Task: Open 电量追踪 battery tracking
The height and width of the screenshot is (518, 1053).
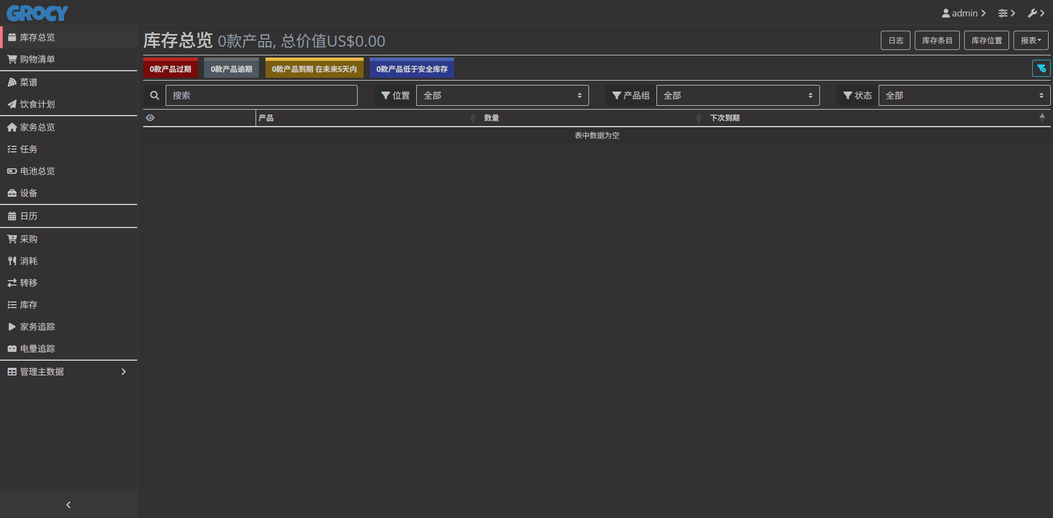Action: pos(69,349)
